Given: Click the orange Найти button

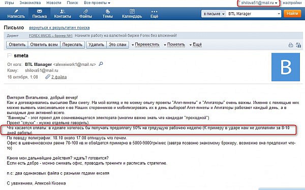Looking at the screenshot, I should pos(292,14).
